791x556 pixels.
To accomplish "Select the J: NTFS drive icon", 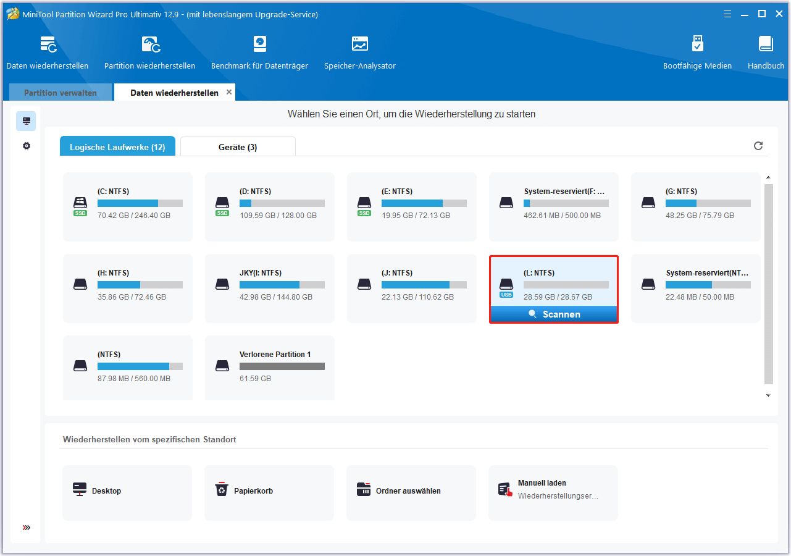I will point(364,284).
